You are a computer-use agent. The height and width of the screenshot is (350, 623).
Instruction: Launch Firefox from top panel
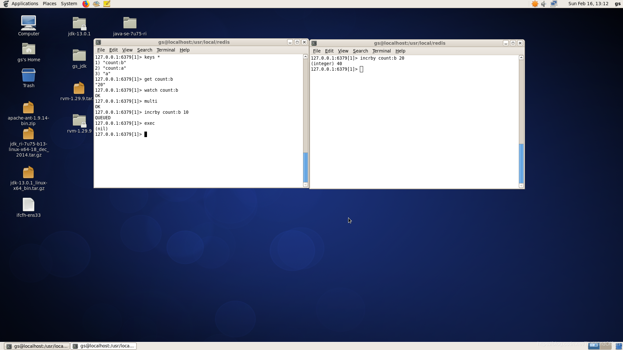86,4
